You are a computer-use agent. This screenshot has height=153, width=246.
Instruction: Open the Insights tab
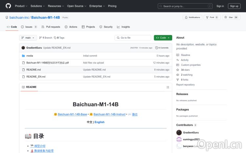coord(124,27)
